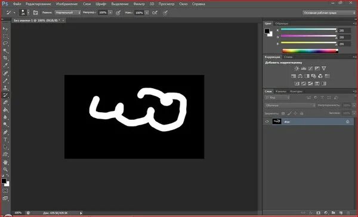Add a Brightness/Contrast adjustment

(297, 68)
